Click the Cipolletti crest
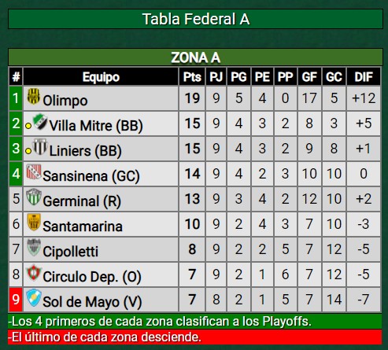Viewport: 388px width, 350px height. (x=34, y=247)
